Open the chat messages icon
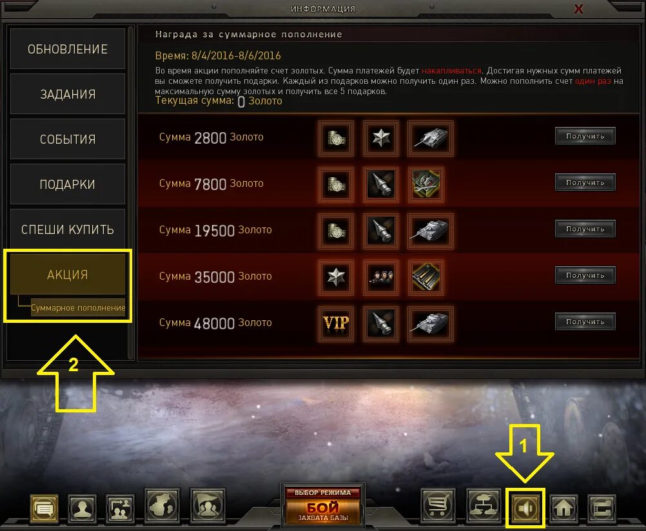 [44, 508]
